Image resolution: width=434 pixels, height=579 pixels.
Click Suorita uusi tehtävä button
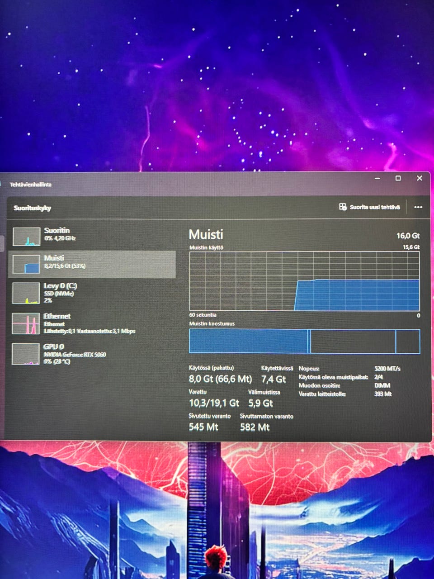click(369, 207)
